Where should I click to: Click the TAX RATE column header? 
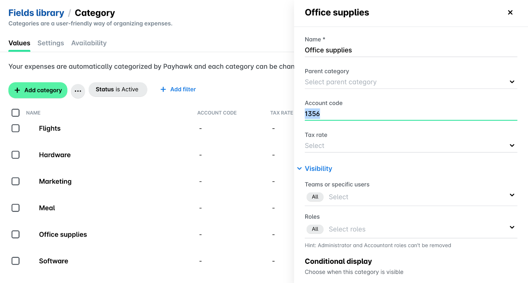tap(281, 113)
